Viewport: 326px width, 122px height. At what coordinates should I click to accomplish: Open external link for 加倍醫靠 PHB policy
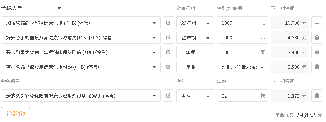coord(168,23)
